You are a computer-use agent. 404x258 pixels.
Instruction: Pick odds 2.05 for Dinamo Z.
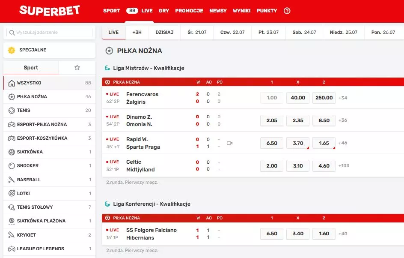(272, 120)
